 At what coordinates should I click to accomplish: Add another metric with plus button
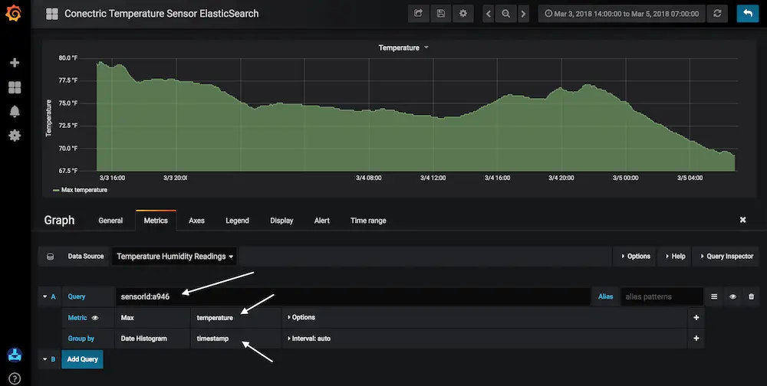click(696, 318)
